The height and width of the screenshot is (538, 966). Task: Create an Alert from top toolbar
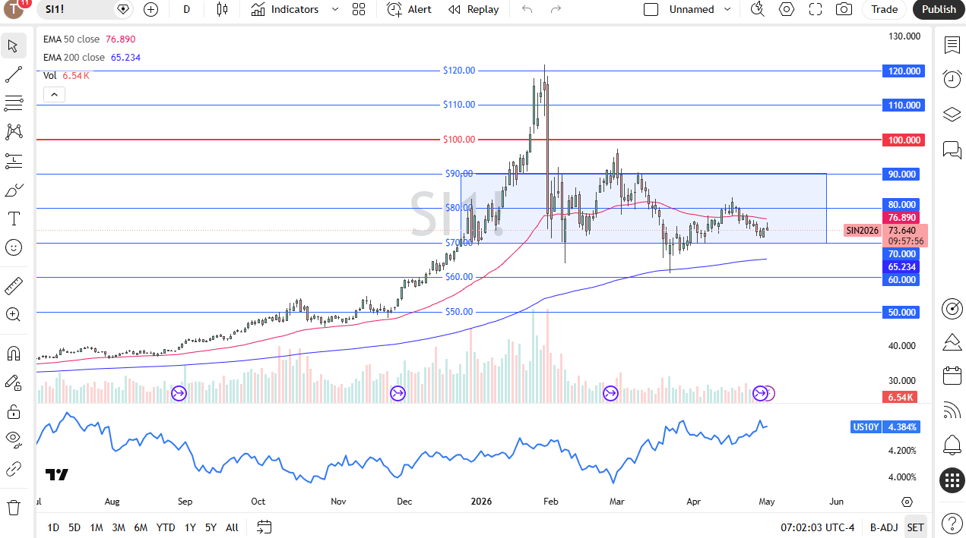click(409, 9)
